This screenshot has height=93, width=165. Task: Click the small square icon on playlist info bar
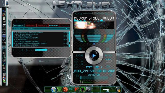click(66, 29)
